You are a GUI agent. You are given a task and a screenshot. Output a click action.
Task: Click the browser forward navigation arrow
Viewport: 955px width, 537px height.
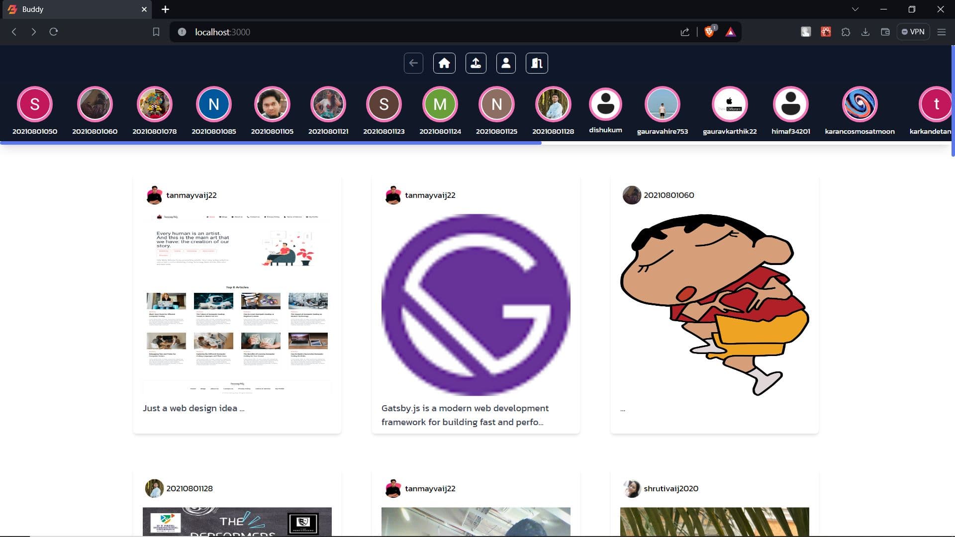pos(33,32)
